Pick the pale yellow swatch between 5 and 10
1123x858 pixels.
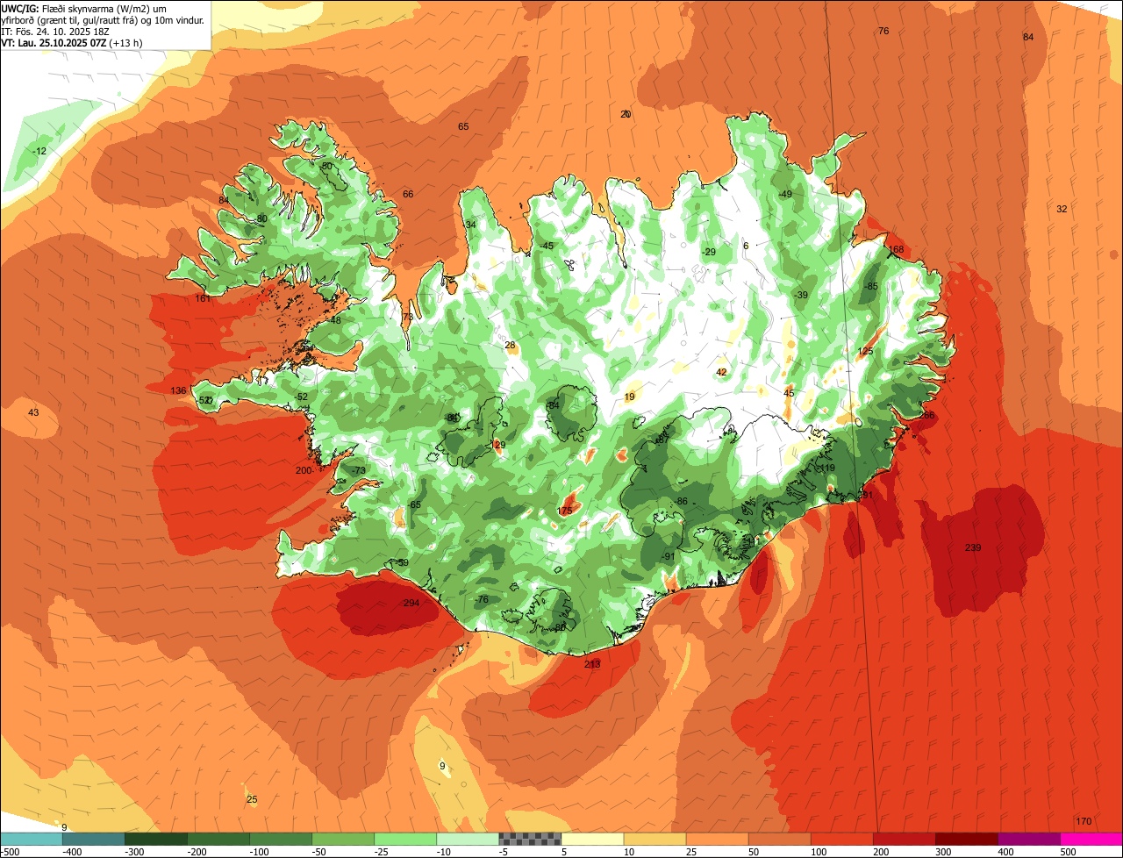[592, 838]
